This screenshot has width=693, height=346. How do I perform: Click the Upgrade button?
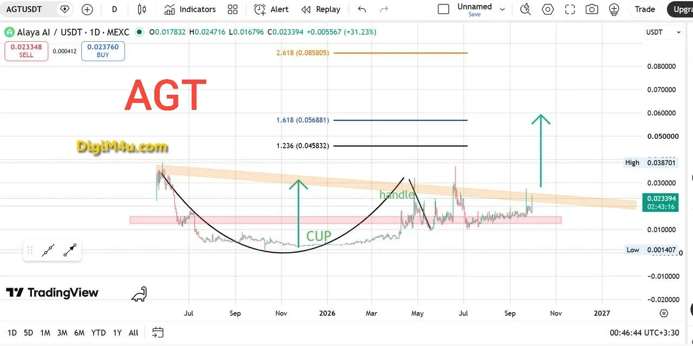coord(680,9)
